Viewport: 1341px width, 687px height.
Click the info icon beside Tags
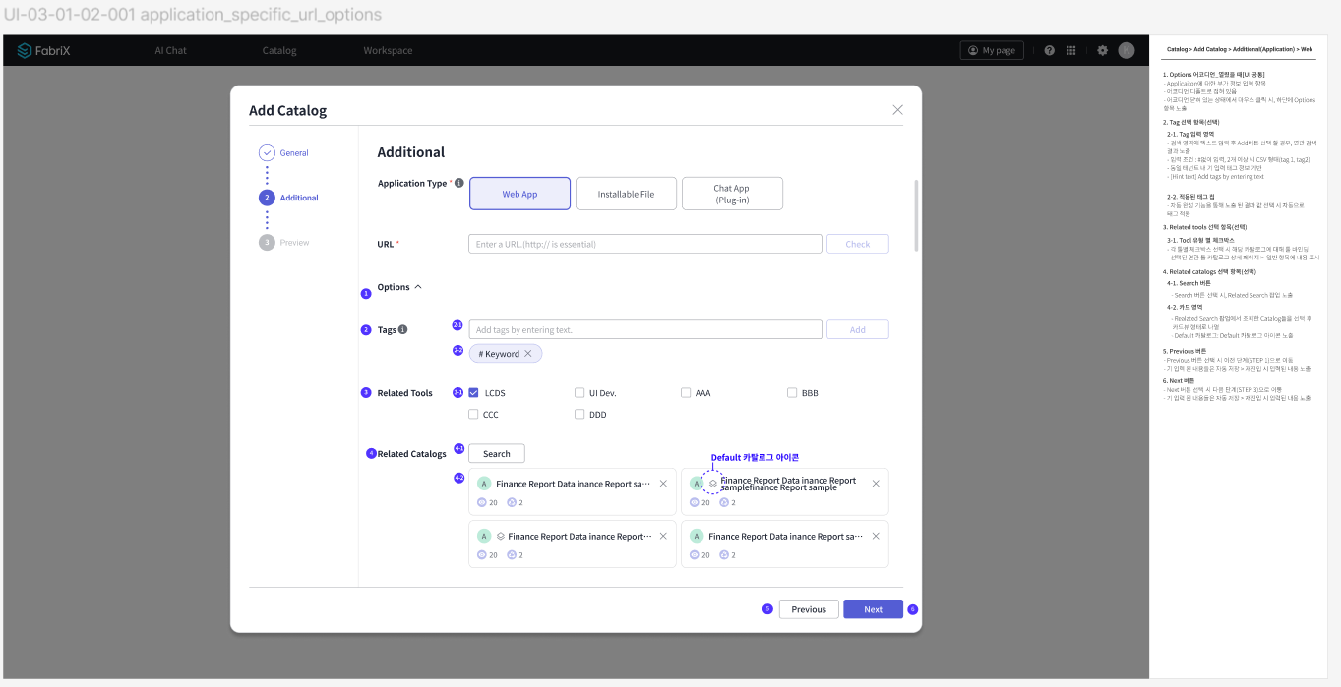tap(402, 329)
